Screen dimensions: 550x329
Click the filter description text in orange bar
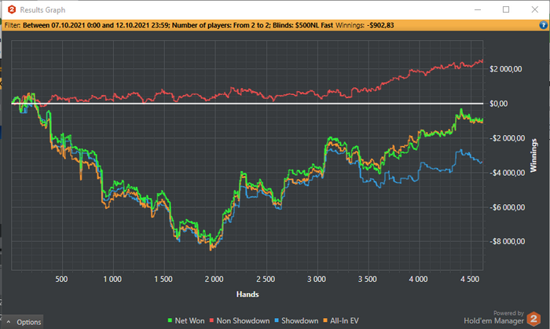(178, 25)
